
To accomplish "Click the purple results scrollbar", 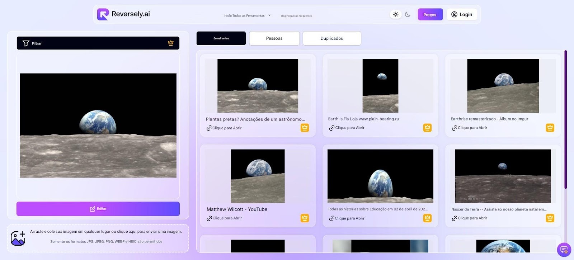I will (565, 119).
